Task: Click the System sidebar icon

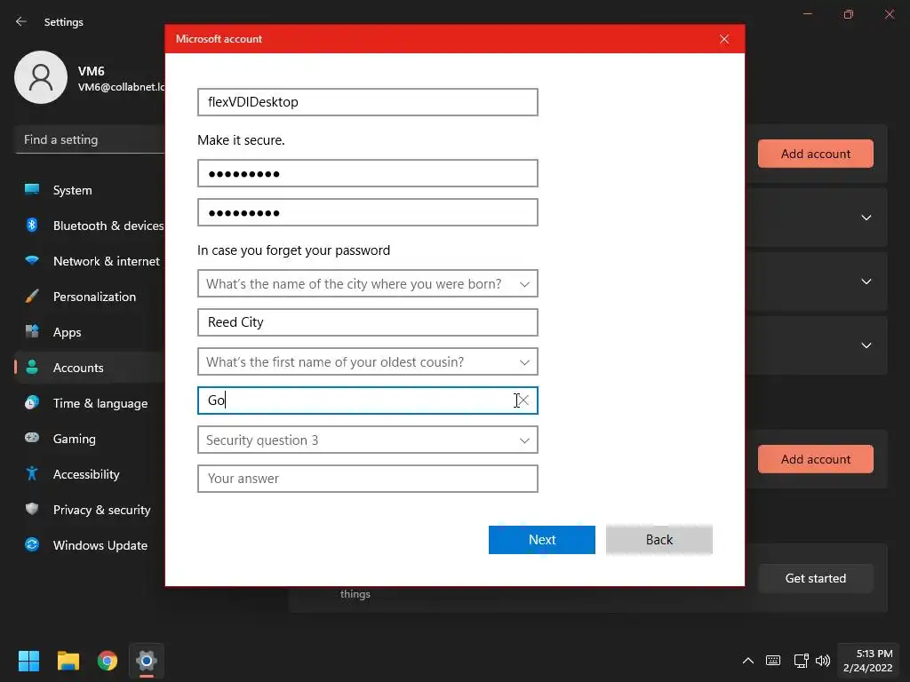Action: pyautogui.click(x=32, y=190)
